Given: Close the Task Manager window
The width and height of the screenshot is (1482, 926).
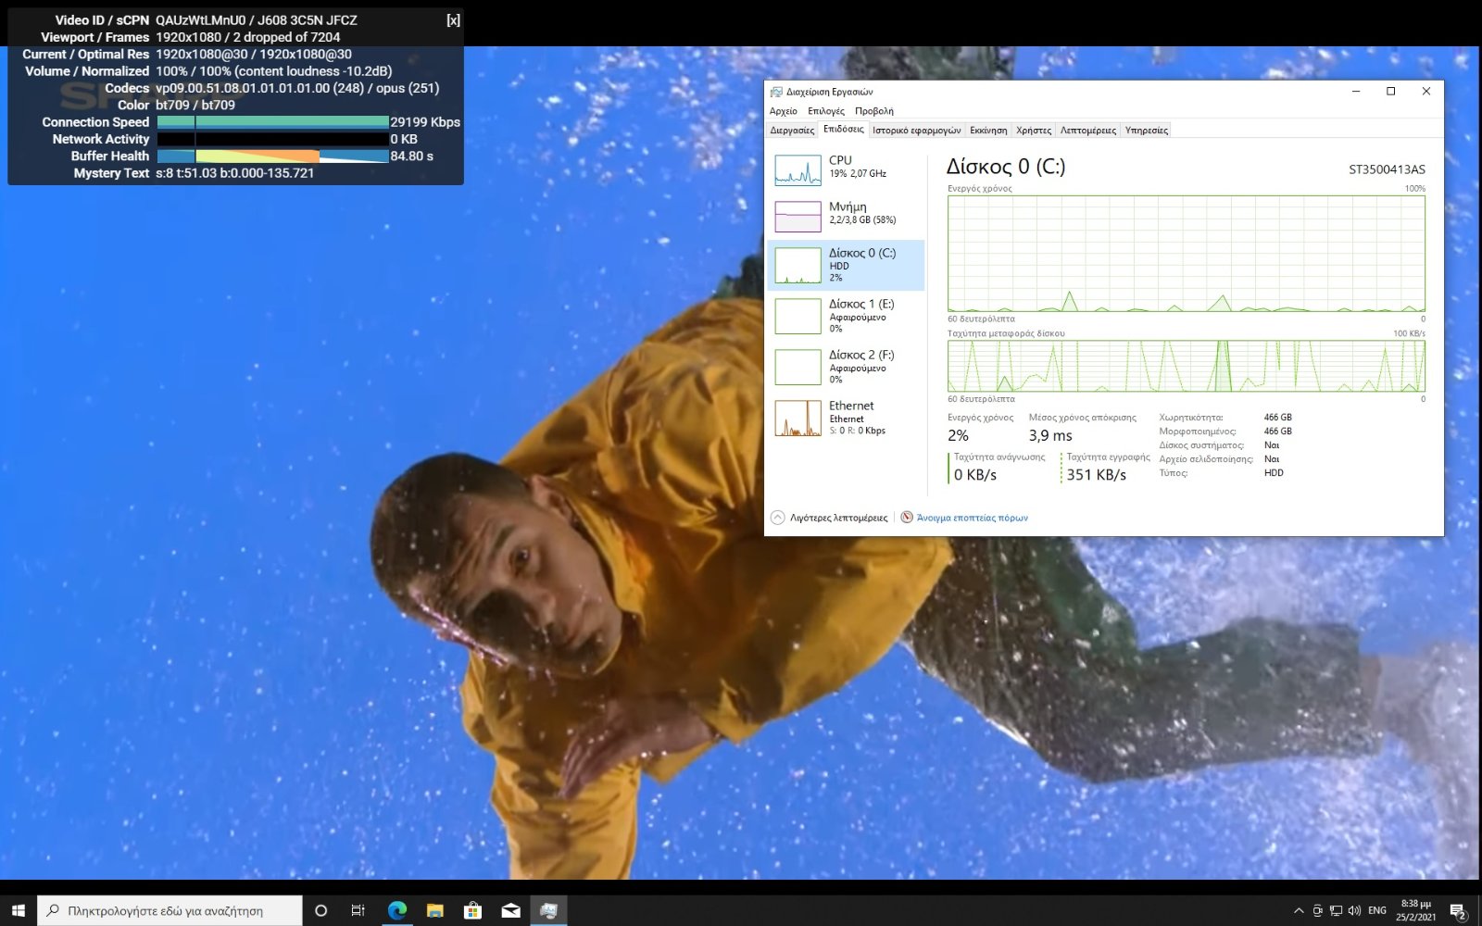Looking at the screenshot, I should pyautogui.click(x=1426, y=91).
